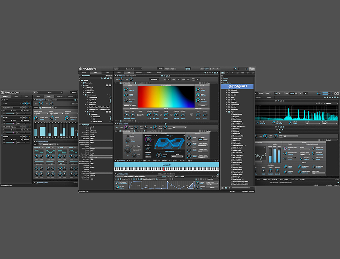Click the fx icon in browser tab row
The width and height of the screenshot is (340, 259).
point(238,73)
